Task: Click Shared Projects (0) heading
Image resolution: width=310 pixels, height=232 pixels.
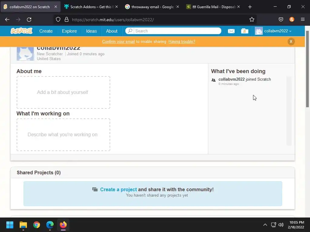Action: coord(39,172)
